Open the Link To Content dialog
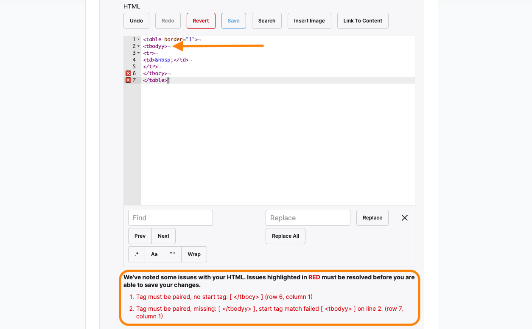Viewport: 532px width, 329px height. pyautogui.click(x=363, y=20)
